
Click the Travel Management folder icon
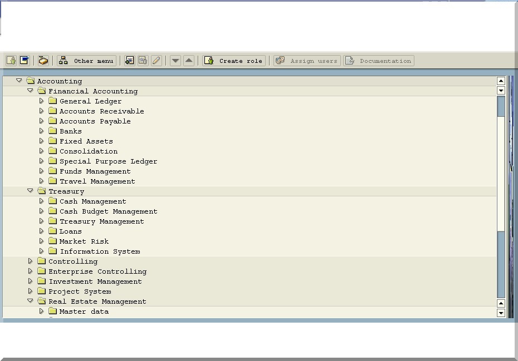[x=52, y=181]
